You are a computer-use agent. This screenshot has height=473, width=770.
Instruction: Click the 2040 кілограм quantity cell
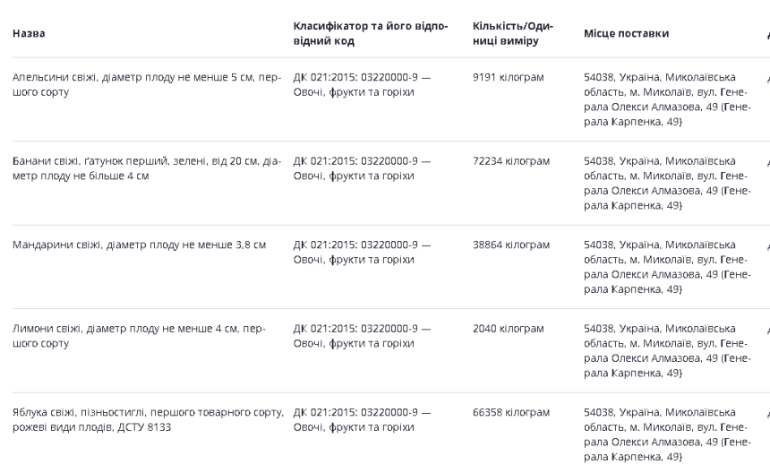point(508,329)
